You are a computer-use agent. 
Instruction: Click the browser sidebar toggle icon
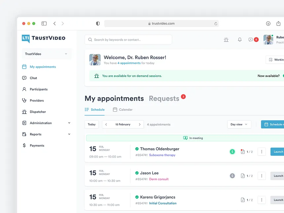[44, 24]
